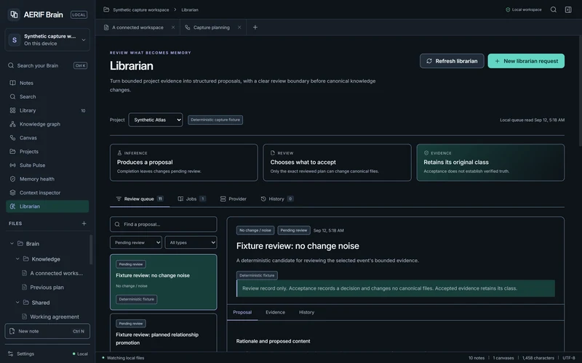Close the 'Capture planning' tab
The image size is (582, 363).
point(239,28)
